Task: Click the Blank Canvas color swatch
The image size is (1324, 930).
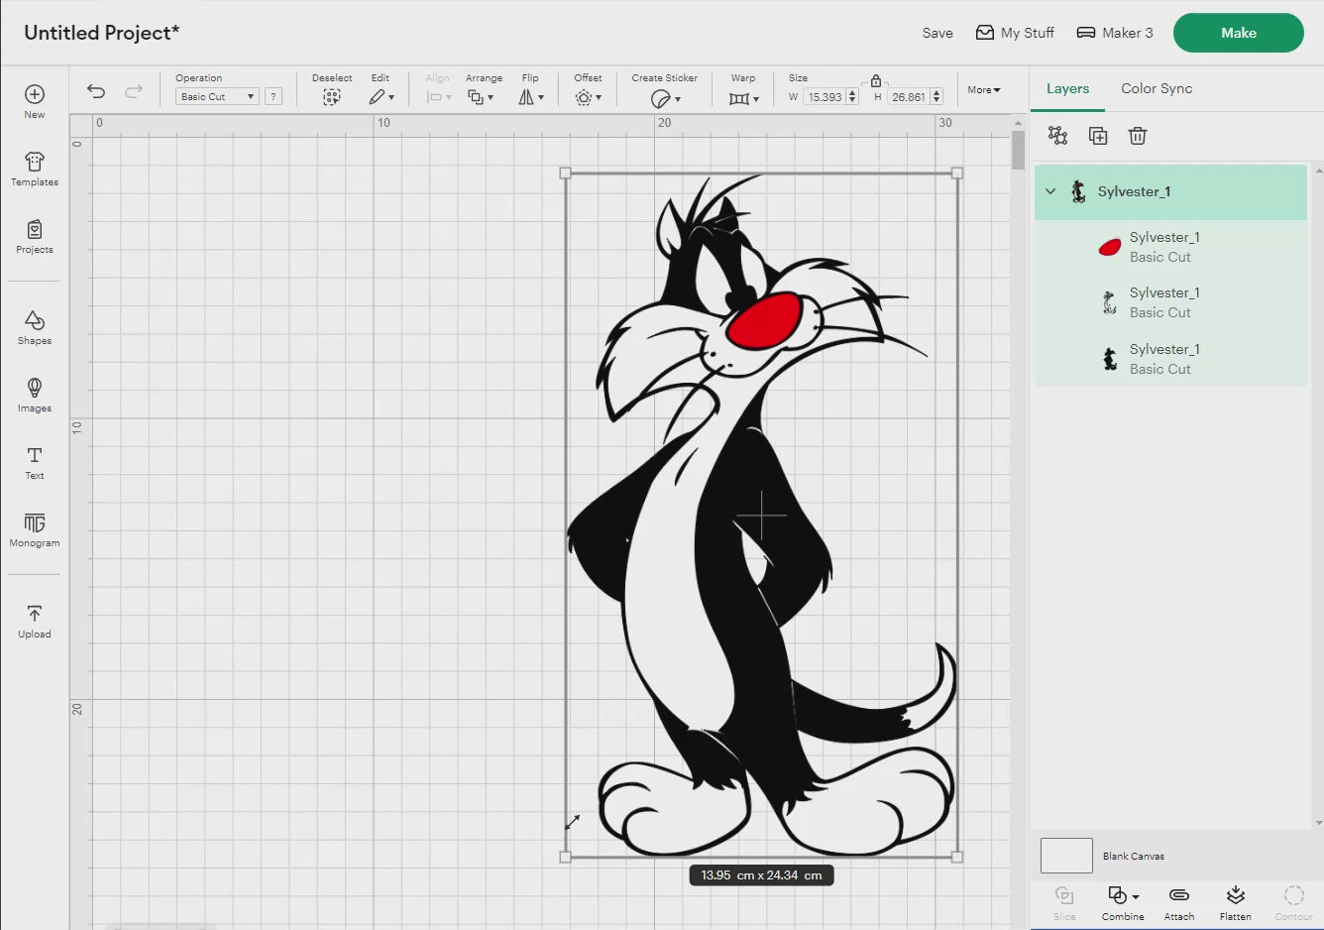Action: point(1066,856)
